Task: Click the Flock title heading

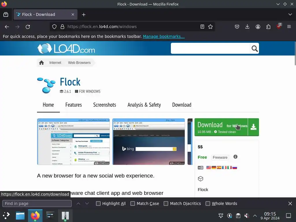Action: coord(70,82)
